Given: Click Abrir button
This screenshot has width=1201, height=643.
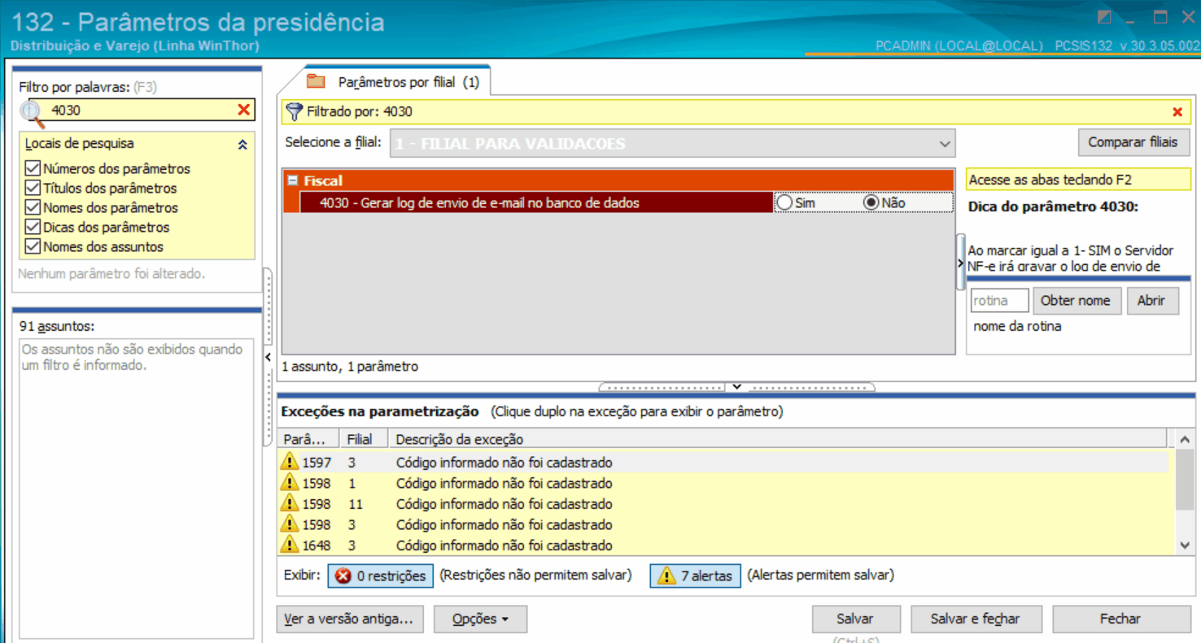Looking at the screenshot, I should (1151, 301).
